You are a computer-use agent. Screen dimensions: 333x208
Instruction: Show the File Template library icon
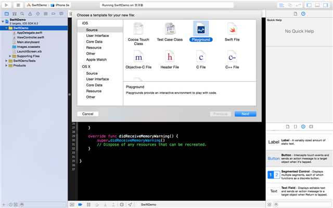(x=288, y=126)
